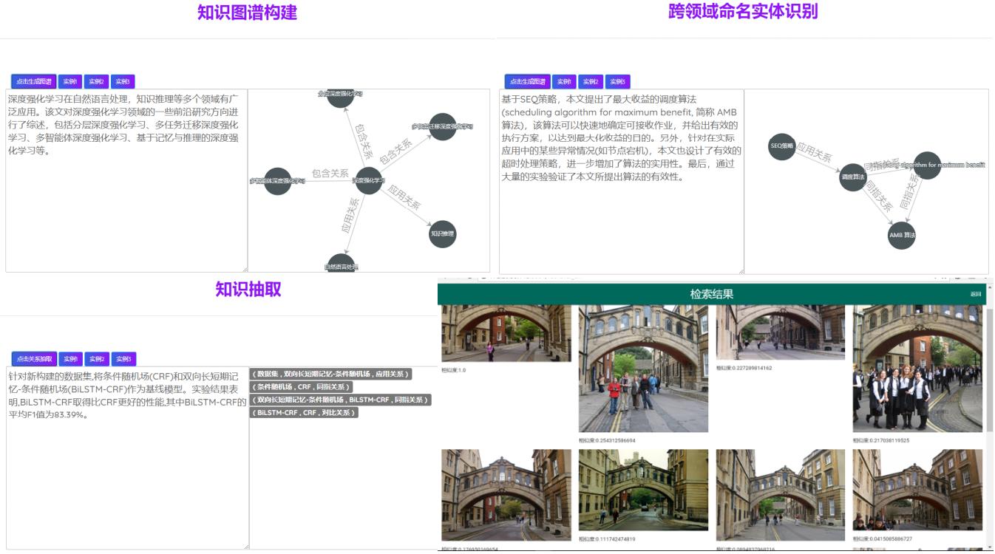Click 点击生成图谱 in the 跨领域命名实体识别 panel
The height and width of the screenshot is (554, 995).
(x=528, y=81)
